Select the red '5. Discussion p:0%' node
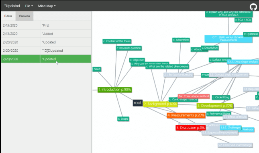This screenshot has width=259, height=153. pos(190,128)
